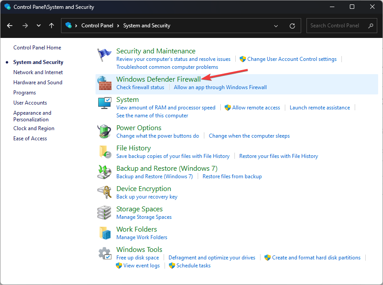Click the Storage Spaces drive-stack icon
The width and height of the screenshot is (383, 285).
tap(104, 213)
